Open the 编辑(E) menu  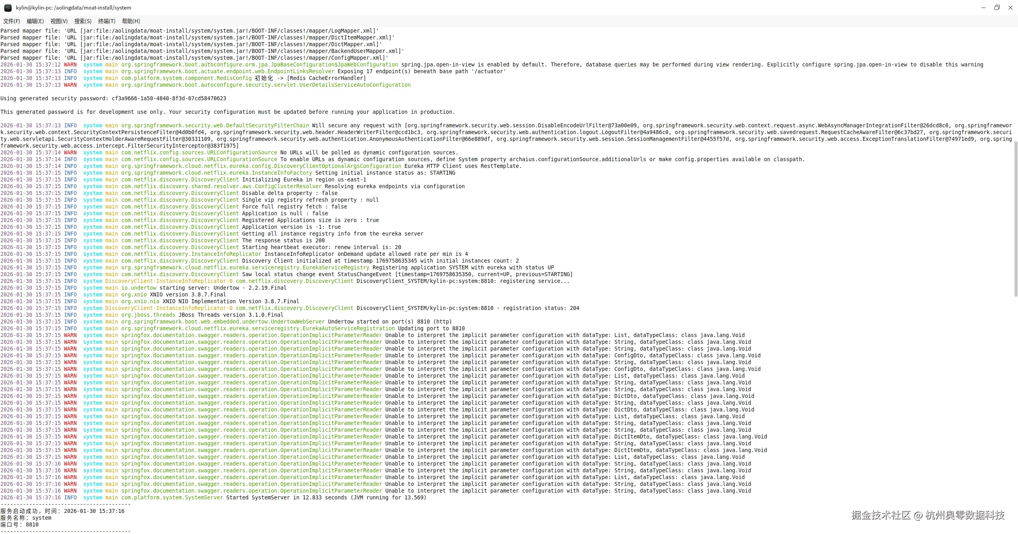pyautogui.click(x=35, y=21)
